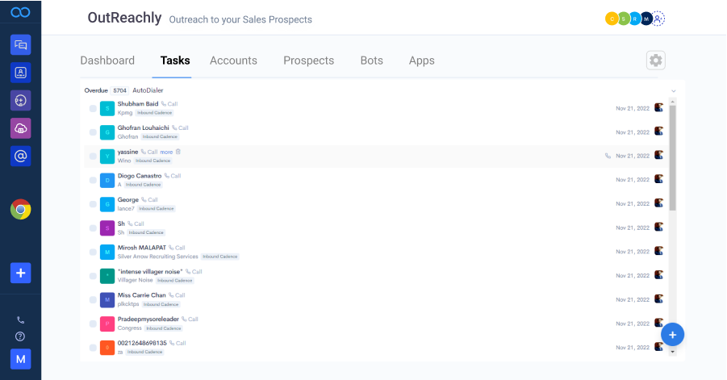Open the email @ icon in sidebar
Image resolution: width=727 pixels, height=380 pixels.
[x=20, y=156]
